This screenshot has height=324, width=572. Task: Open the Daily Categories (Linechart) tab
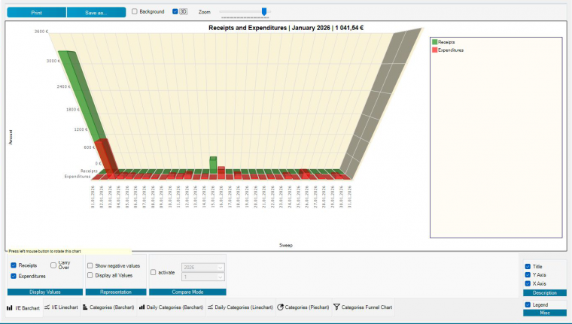click(x=240, y=307)
